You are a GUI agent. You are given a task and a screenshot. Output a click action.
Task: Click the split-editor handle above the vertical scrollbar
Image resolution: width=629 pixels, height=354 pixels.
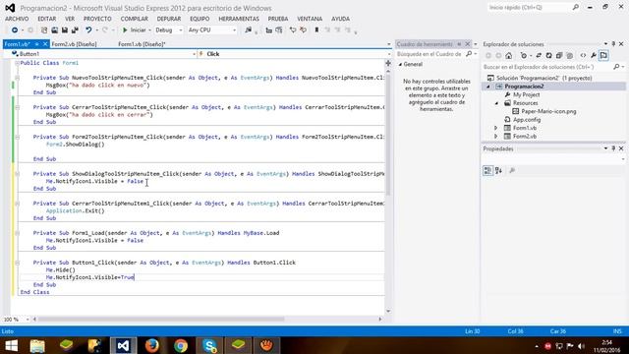click(388, 63)
